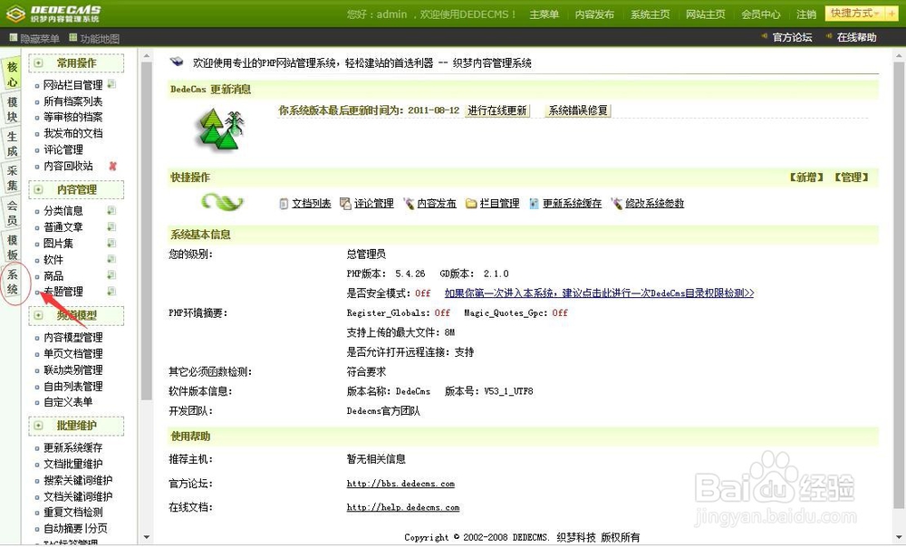Click the 内容发布 shortcut icon
906x547 pixels.
point(410,204)
